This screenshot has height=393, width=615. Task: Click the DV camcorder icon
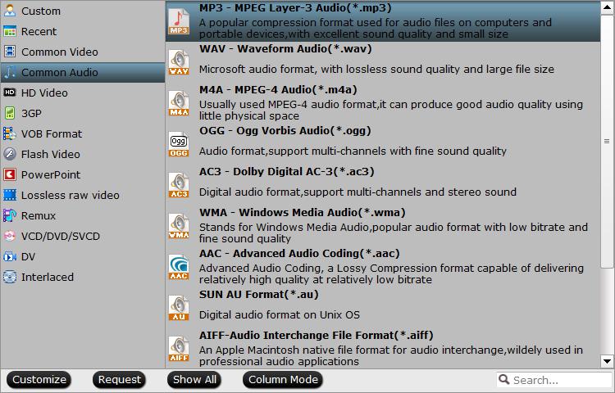pos(10,256)
